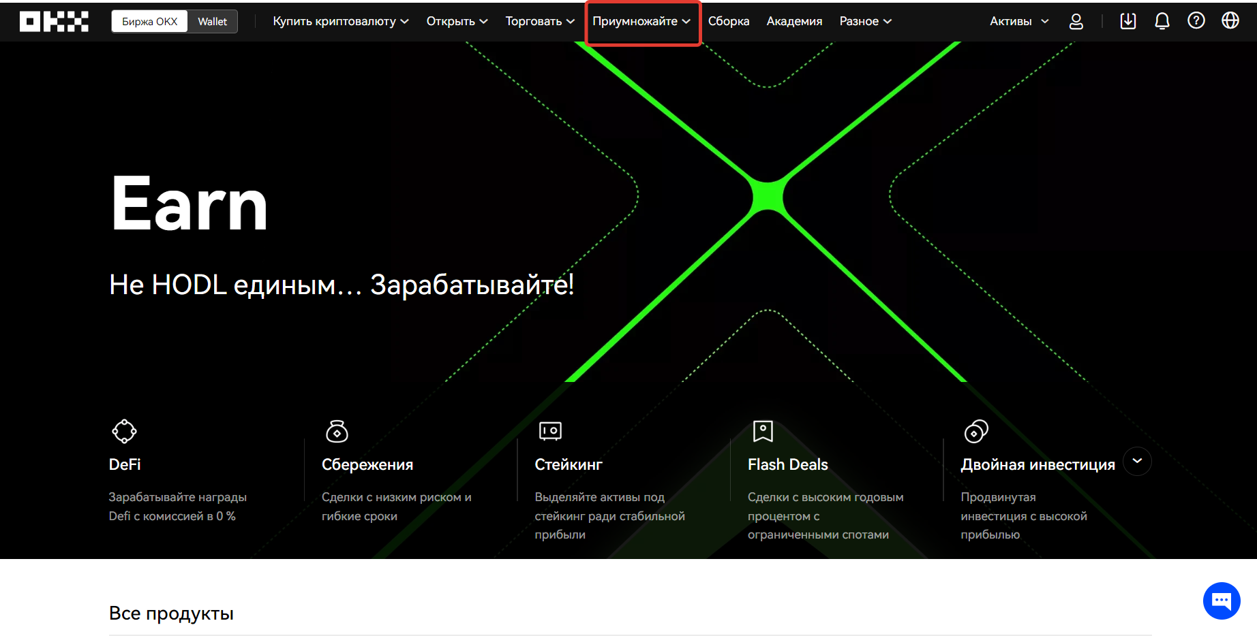Click the Стейкинг safe icon
Viewport: 1257px width, 638px height.
pos(550,431)
